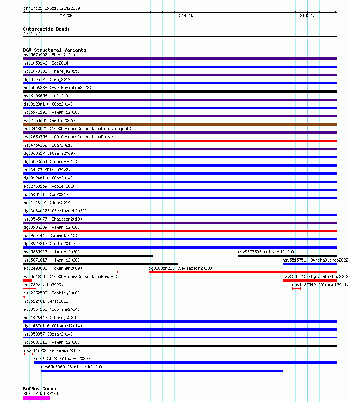This screenshot has width=348, height=402.
Task: Click the small red nsv1127549 variant marker
Action: (x=296, y=289)
